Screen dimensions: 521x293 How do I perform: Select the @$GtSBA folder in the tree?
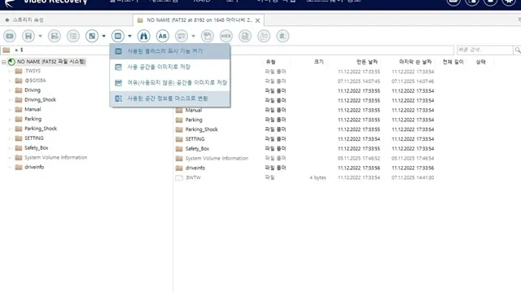point(35,81)
